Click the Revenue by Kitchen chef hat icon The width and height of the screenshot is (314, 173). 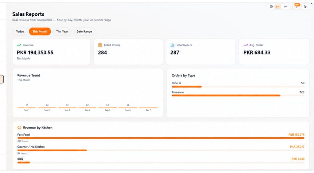tap(19, 128)
